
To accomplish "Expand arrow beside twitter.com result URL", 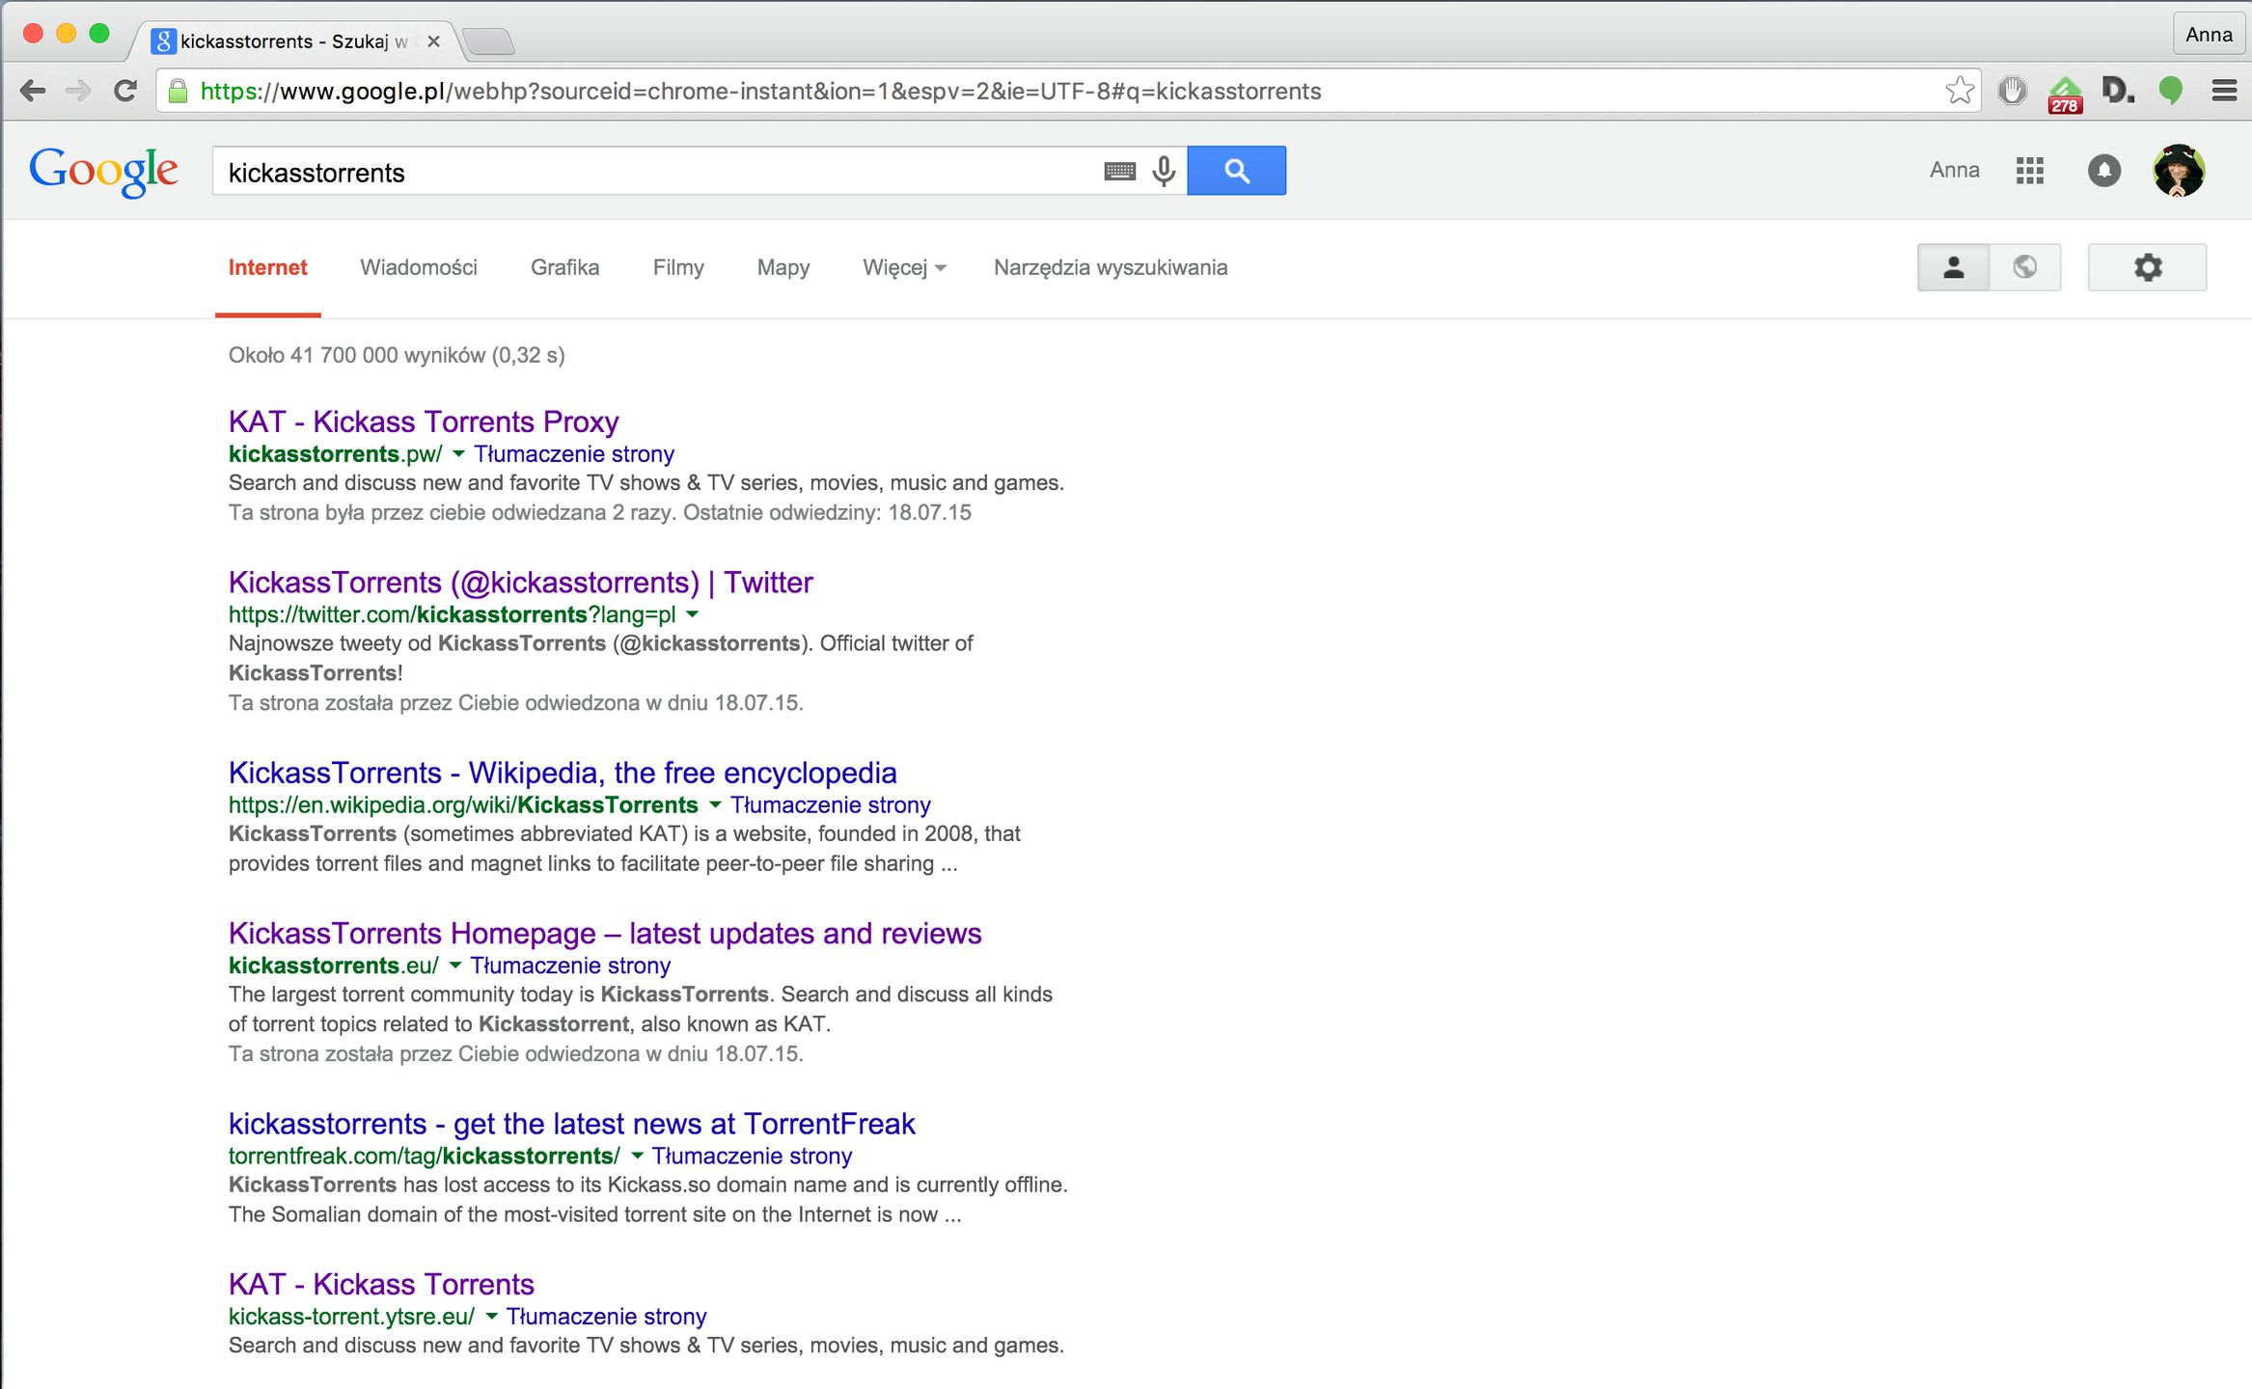I will pyautogui.click(x=692, y=614).
